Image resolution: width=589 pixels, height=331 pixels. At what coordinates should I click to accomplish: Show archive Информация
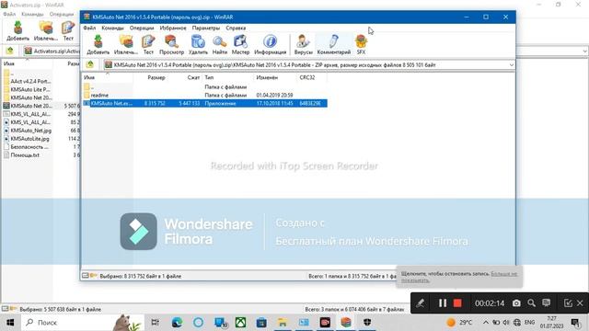click(270, 44)
